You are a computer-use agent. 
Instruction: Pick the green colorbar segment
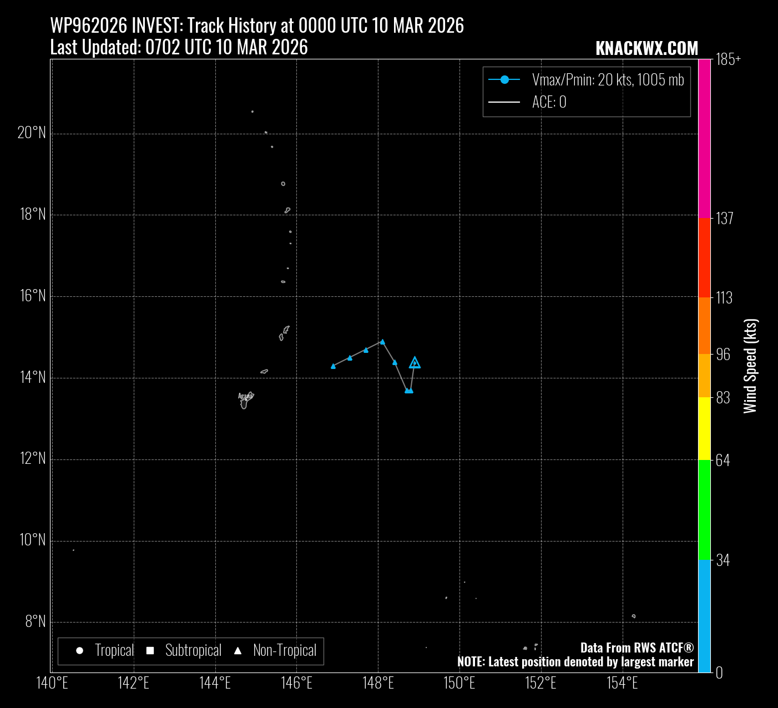pos(704,509)
